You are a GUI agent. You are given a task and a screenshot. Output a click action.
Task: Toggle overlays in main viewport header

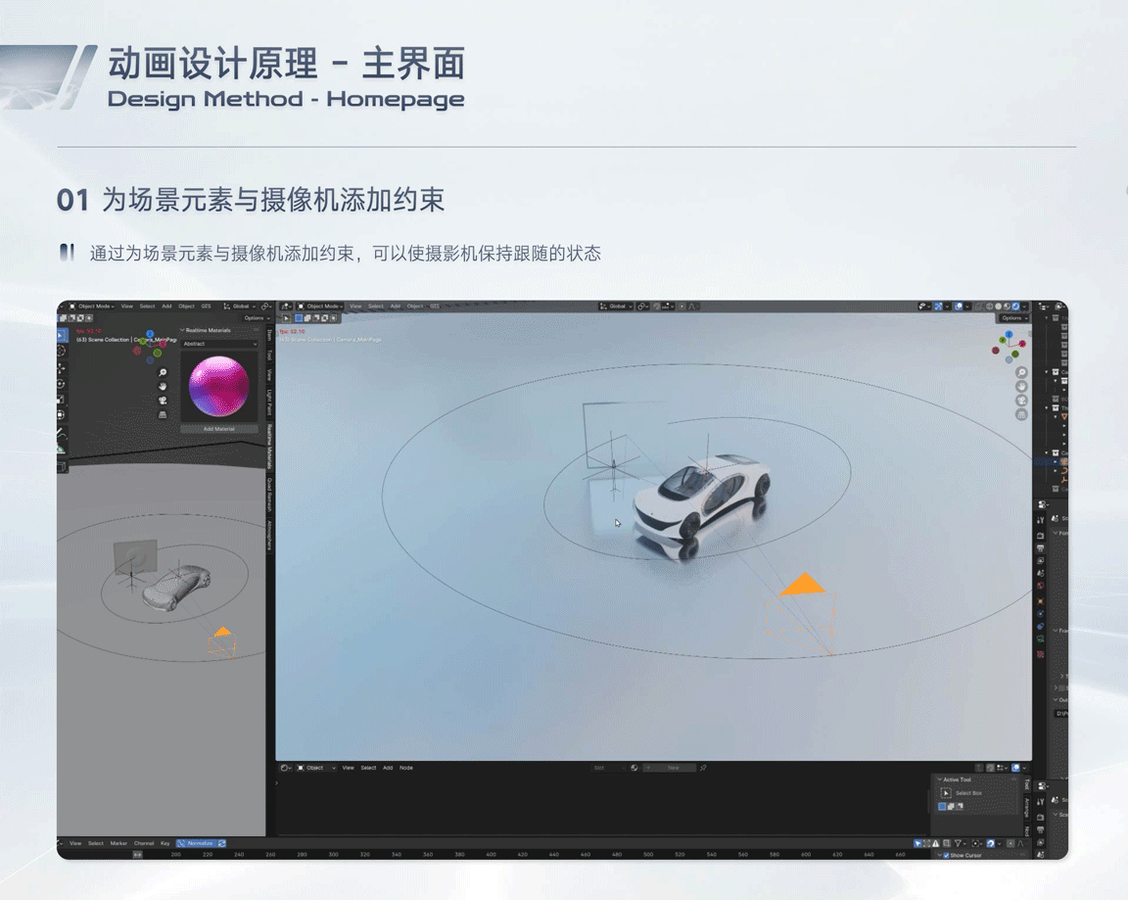tap(959, 307)
